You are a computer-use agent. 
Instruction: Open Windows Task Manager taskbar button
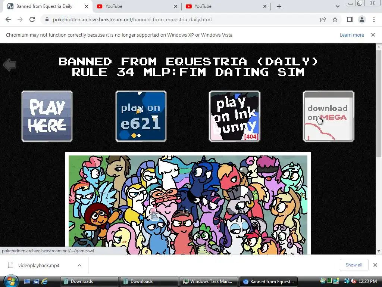209,281
